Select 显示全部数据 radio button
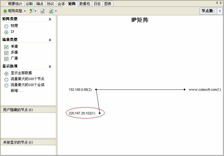 [x=6, y=74]
